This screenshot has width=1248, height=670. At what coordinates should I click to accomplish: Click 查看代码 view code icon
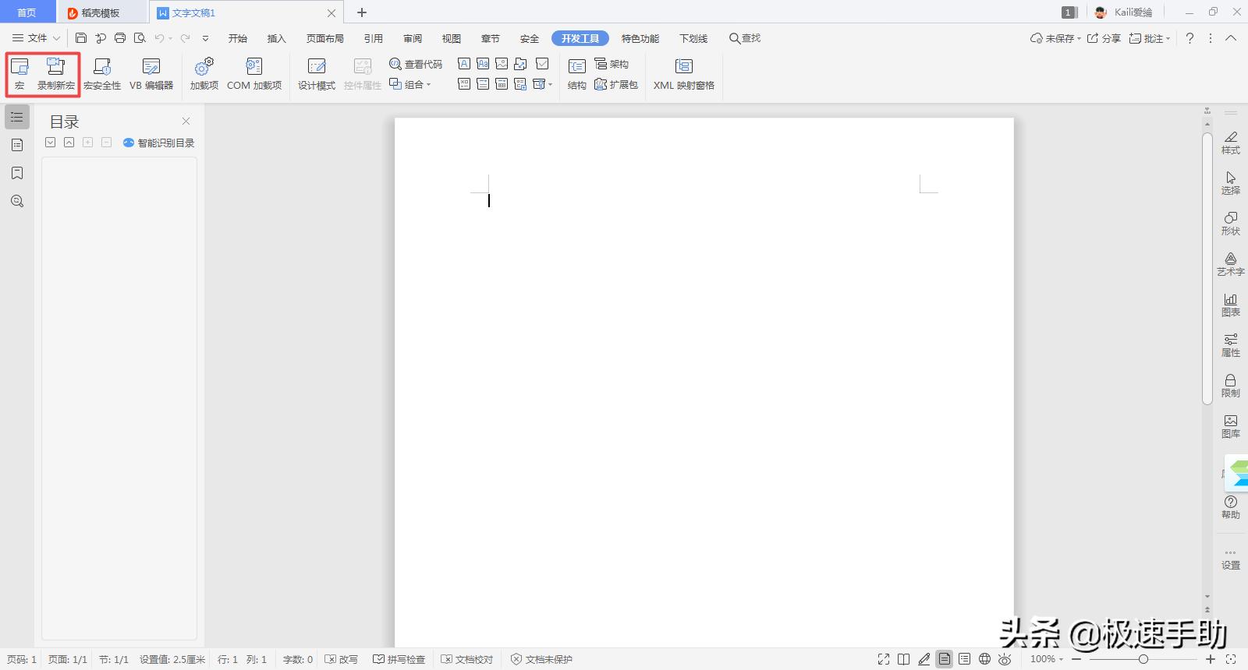pos(395,64)
